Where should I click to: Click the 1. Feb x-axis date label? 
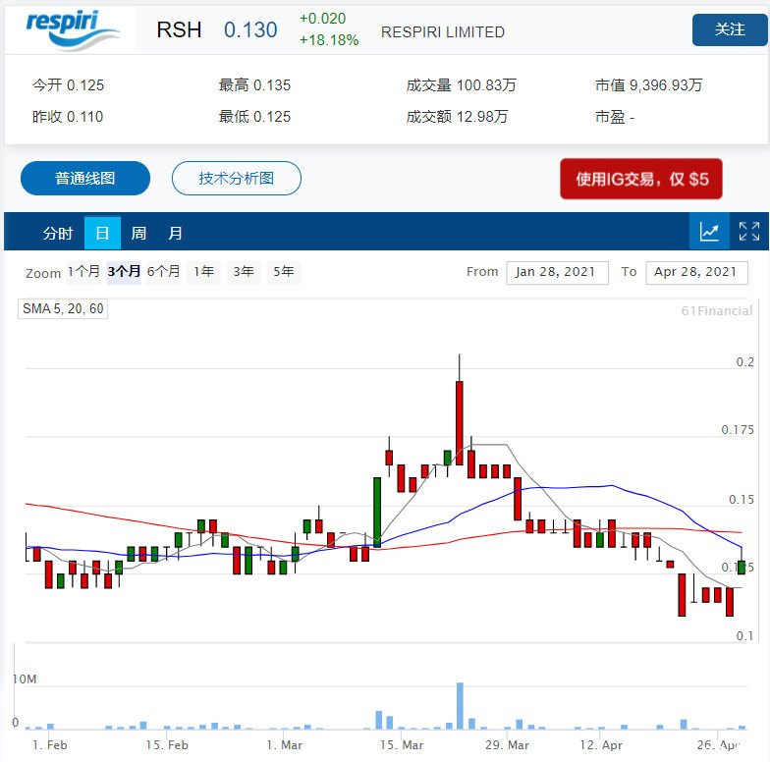coord(49,744)
